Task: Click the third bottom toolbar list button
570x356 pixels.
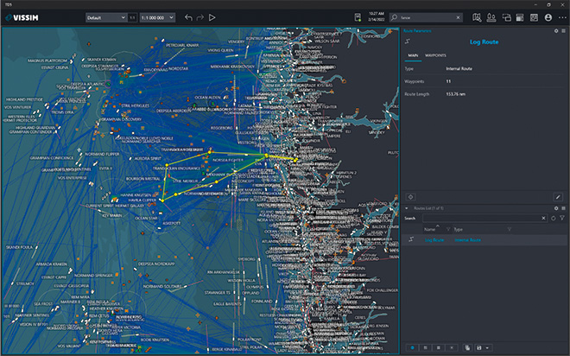Action: (x=439, y=347)
